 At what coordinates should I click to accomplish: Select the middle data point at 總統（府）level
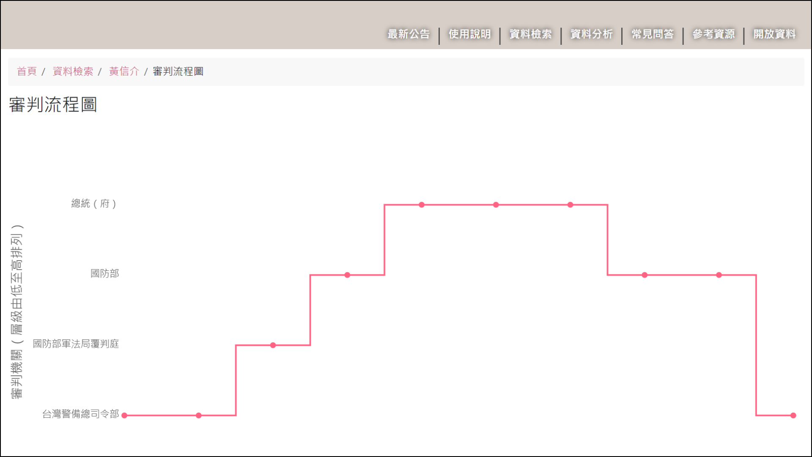[496, 205]
